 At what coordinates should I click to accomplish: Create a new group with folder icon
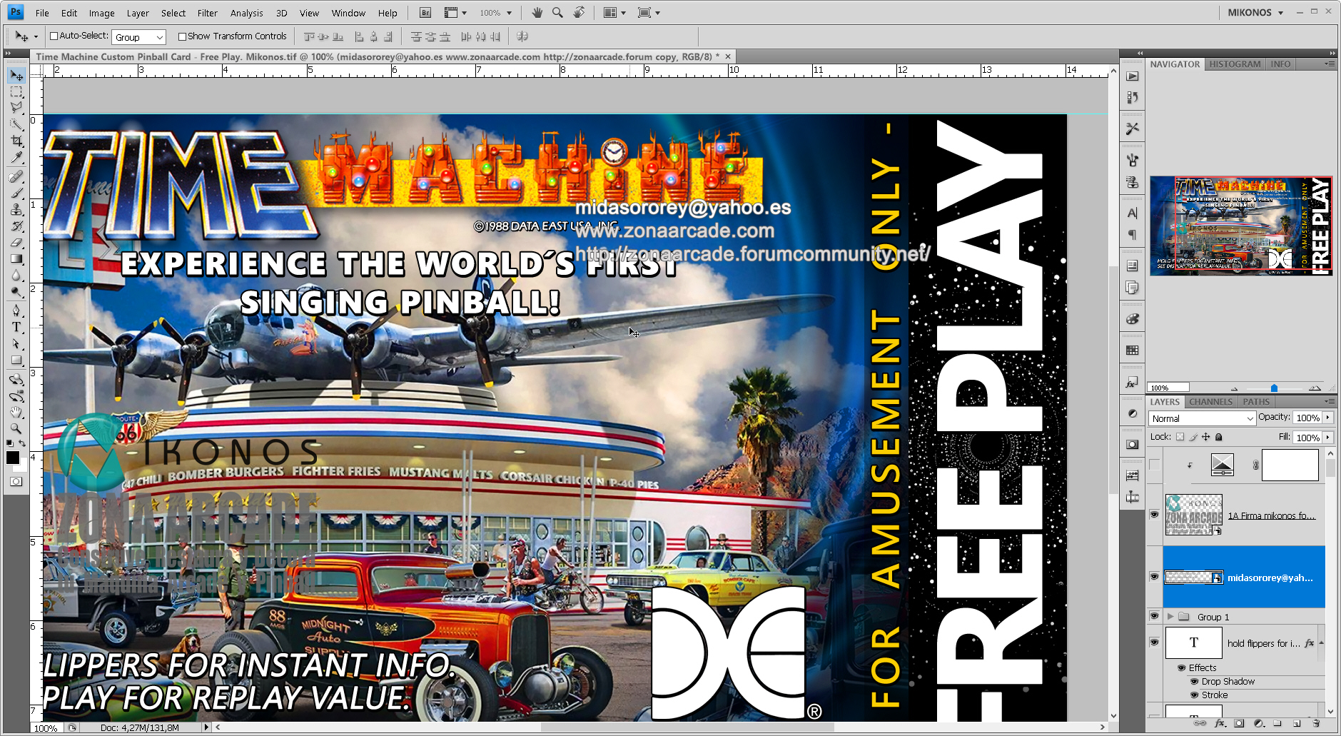pos(1277,723)
